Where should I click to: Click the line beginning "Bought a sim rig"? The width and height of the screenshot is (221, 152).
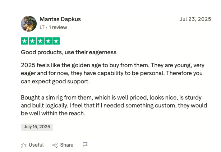click(x=111, y=98)
